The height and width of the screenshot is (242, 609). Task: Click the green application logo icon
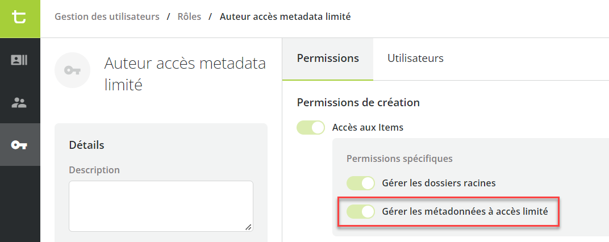point(19,18)
